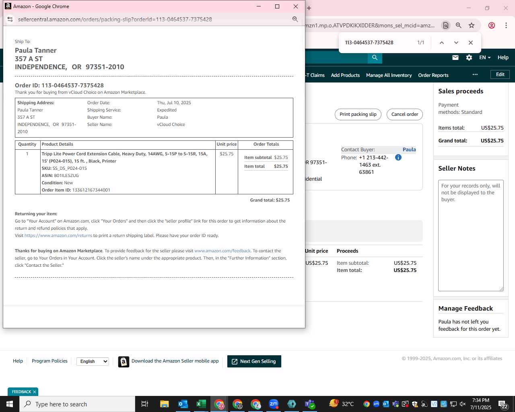Click the Grand total: $25.75 on packing slip
The image size is (515, 412).
point(270,200)
